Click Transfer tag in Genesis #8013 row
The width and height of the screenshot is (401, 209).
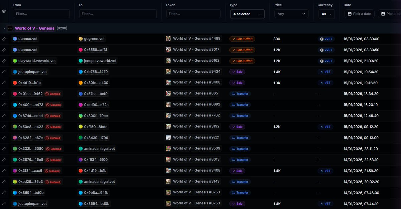tap(240, 160)
